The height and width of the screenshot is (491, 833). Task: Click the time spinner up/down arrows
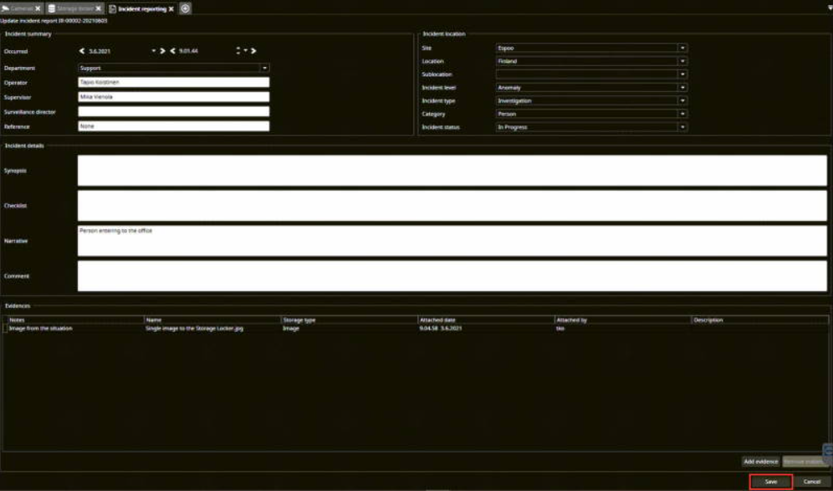click(x=238, y=51)
